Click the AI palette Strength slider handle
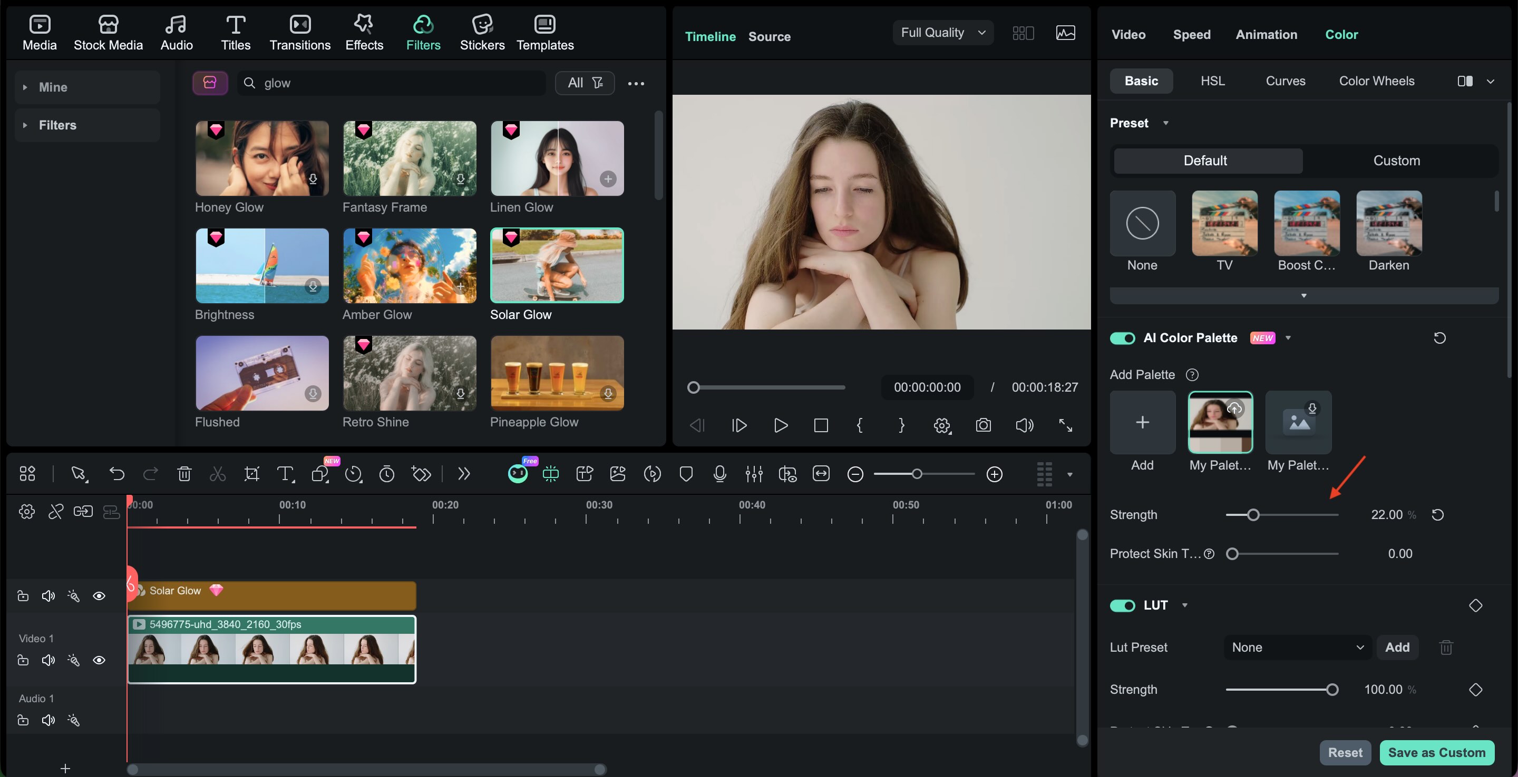Image resolution: width=1518 pixels, height=777 pixels. [1253, 515]
